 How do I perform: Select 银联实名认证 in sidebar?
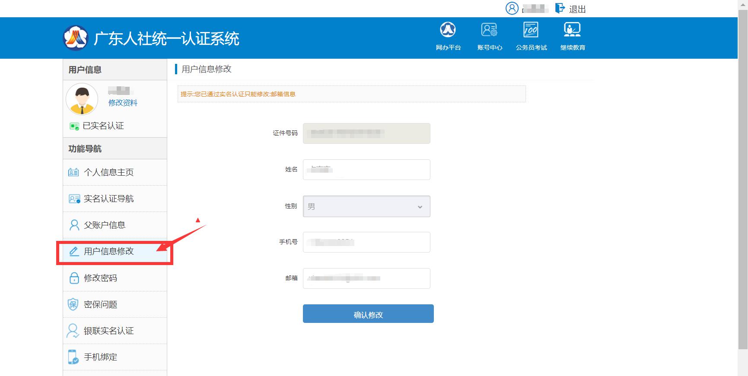pyautogui.click(x=108, y=331)
